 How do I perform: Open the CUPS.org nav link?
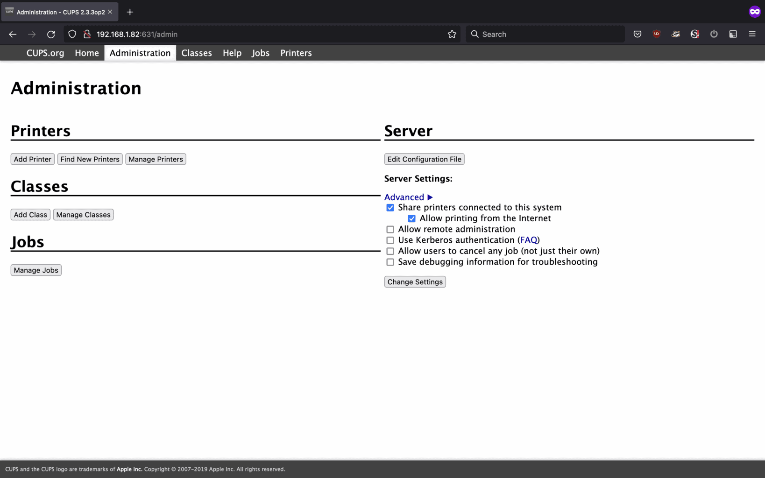coord(45,53)
